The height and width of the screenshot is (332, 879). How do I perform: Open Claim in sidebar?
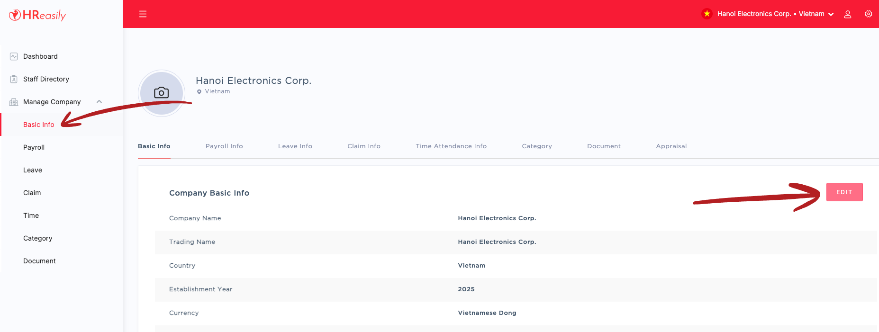[x=32, y=193]
